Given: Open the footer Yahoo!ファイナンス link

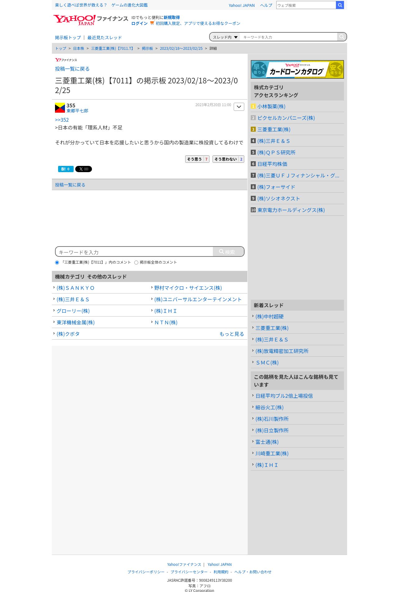Looking at the screenshot, I should pos(184,565).
